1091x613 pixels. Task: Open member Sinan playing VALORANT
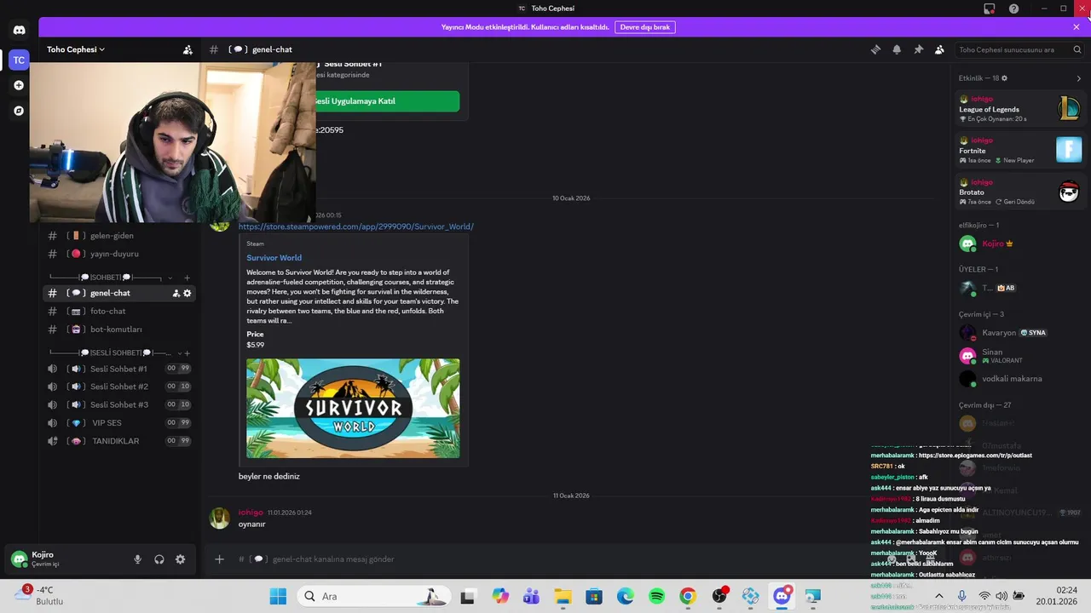click(x=1019, y=356)
